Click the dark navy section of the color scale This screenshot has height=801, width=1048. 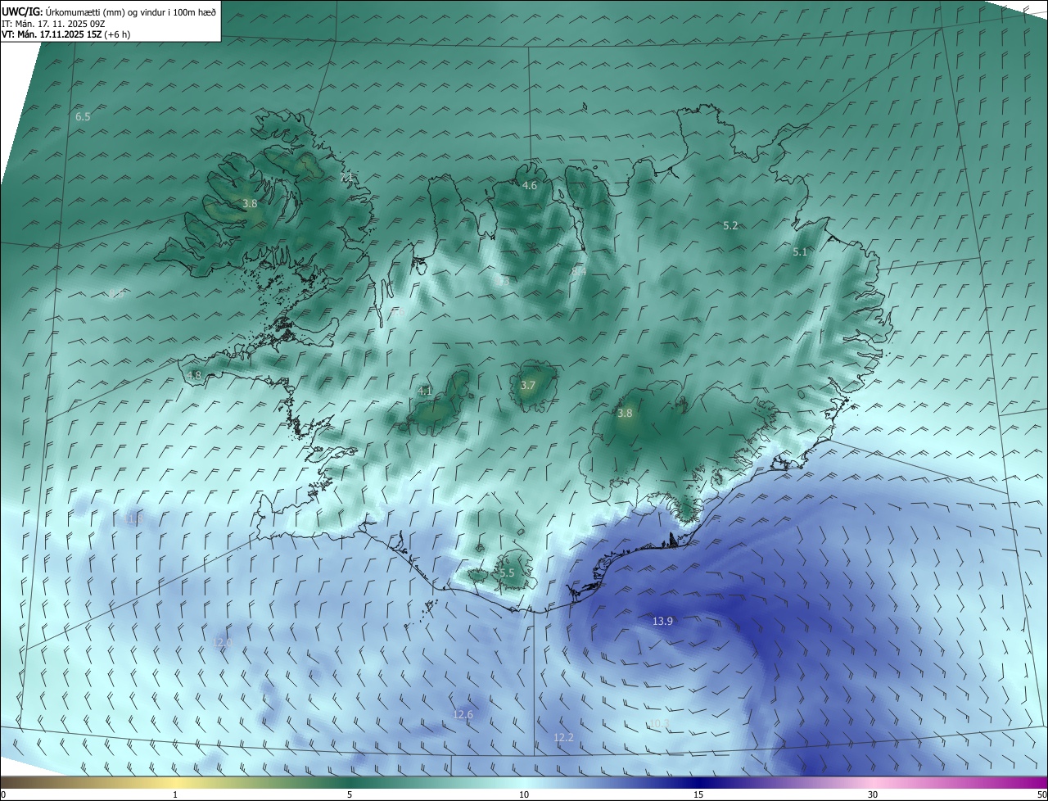point(698,782)
